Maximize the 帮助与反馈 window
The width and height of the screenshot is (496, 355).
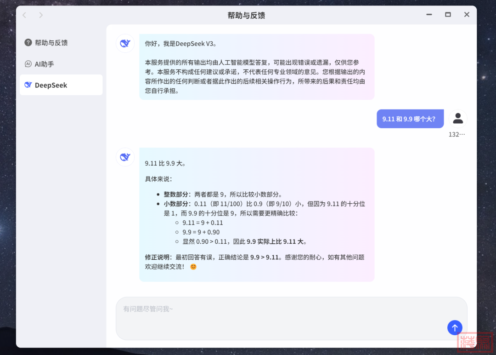tap(448, 15)
